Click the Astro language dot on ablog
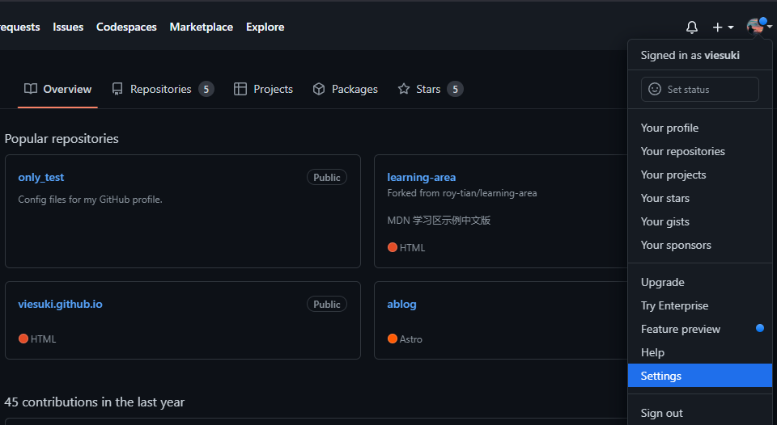777x425 pixels. tap(393, 339)
